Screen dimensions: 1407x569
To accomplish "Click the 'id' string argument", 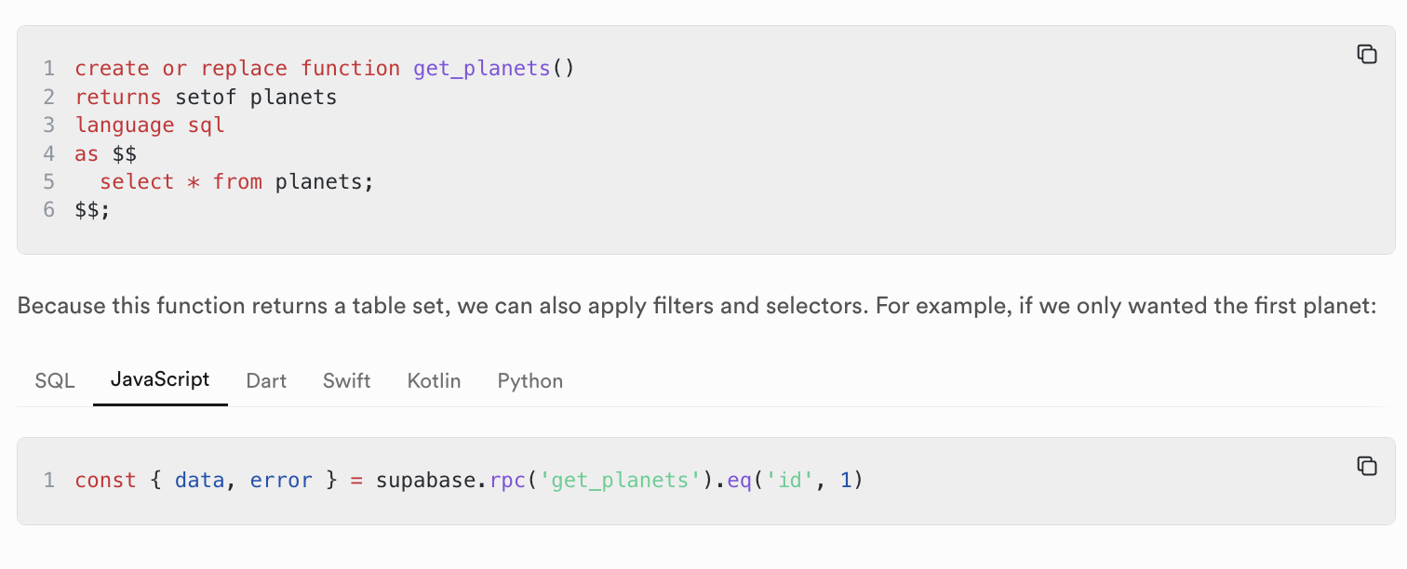I will point(789,481).
